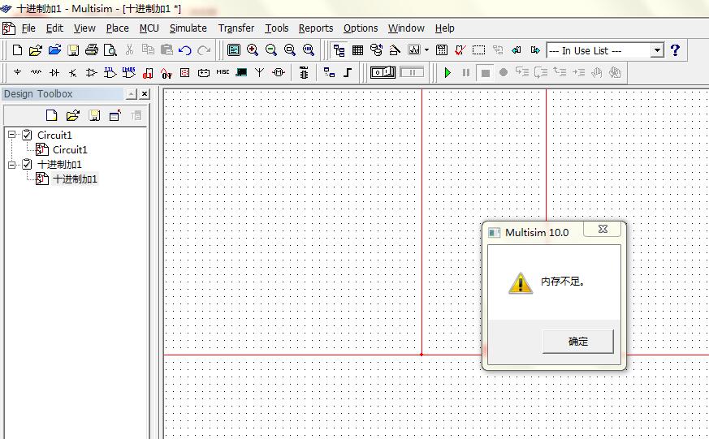Image resolution: width=709 pixels, height=439 pixels.
Task: Click the 确定 button in dialog
Action: pyautogui.click(x=577, y=342)
